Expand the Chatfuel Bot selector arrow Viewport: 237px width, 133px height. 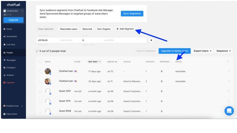click(22, 11)
